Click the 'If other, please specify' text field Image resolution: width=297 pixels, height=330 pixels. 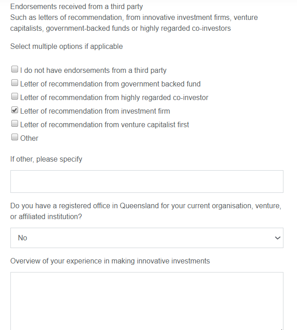pos(146,182)
